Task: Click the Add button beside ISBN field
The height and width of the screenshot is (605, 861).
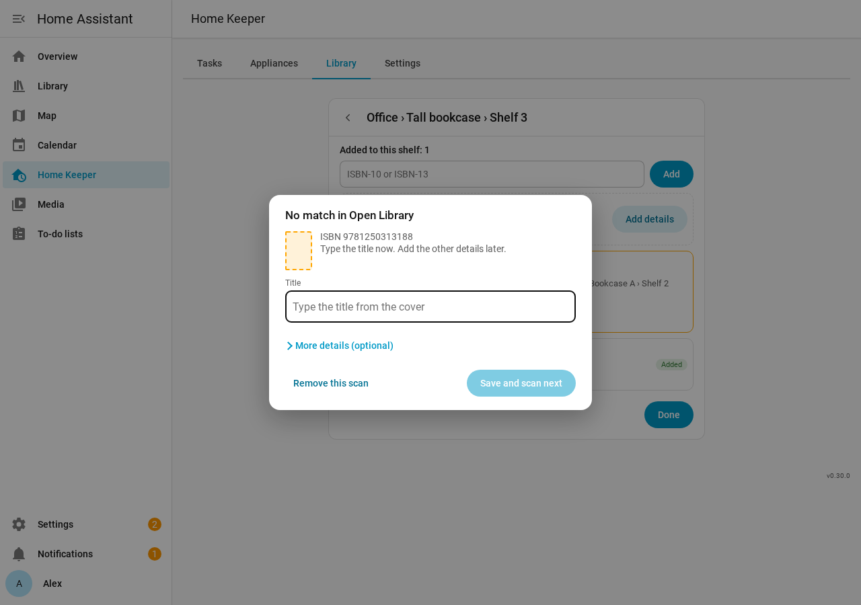Action: [671, 174]
